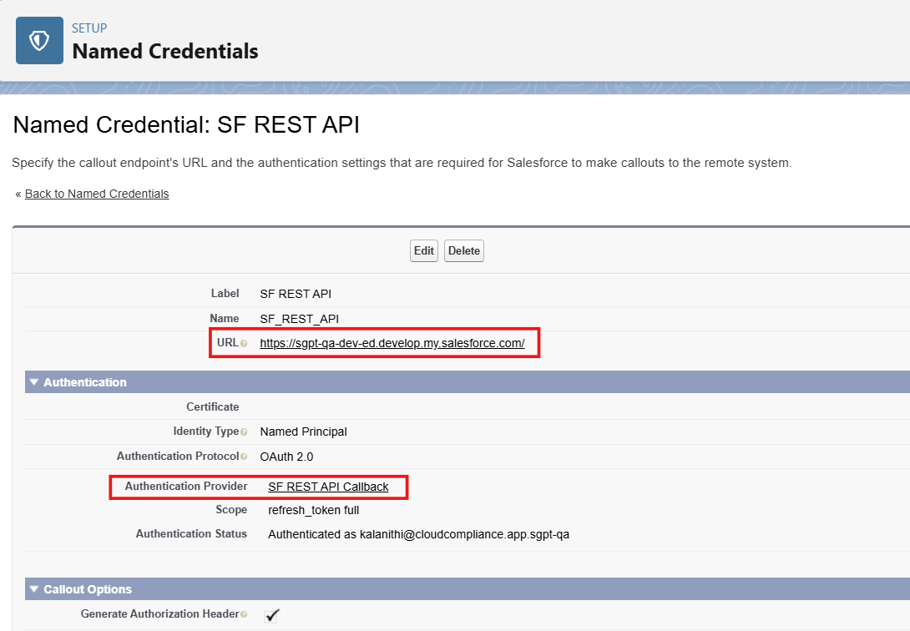
Task: Click the Identity Type help icon
Action: (244, 432)
